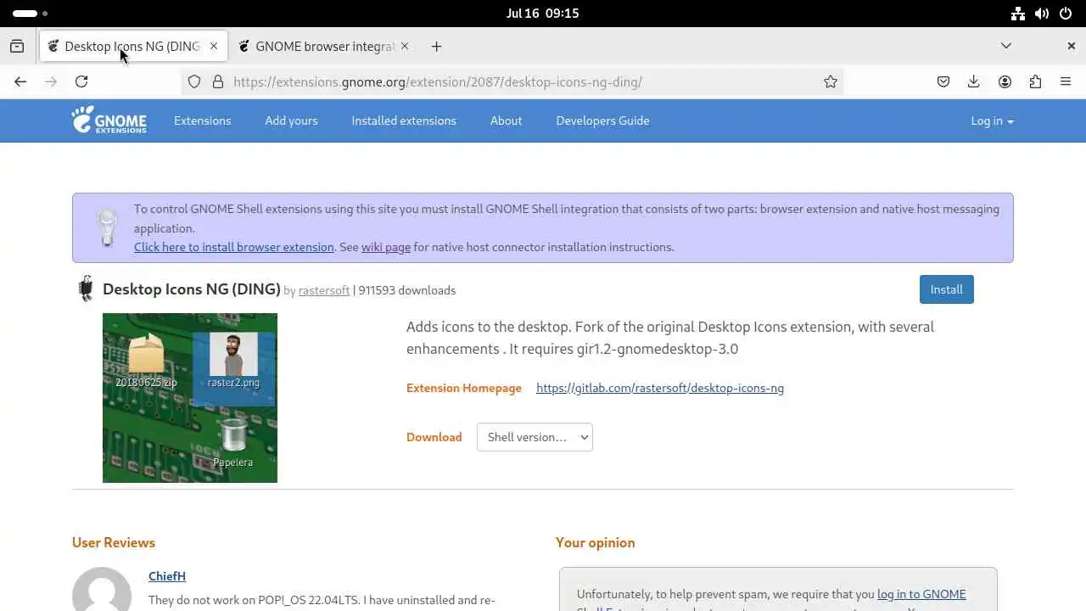Screen dimensions: 1086x611
Task: Click the Desktop Icons NG (DING) title
Action: [192, 289]
